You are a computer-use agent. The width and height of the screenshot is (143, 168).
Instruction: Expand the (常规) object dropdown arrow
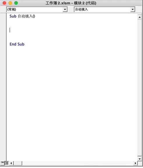pyautogui.click(x=65, y=9)
